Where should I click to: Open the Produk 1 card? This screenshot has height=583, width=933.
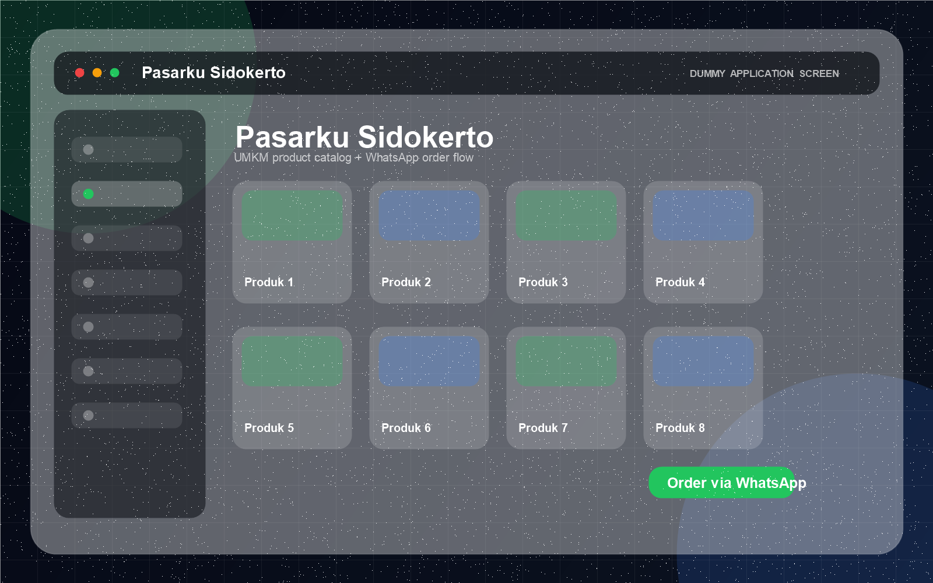(292, 242)
